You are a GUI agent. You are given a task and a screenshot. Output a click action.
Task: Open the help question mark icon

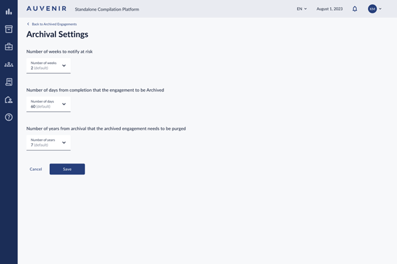(8, 117)
